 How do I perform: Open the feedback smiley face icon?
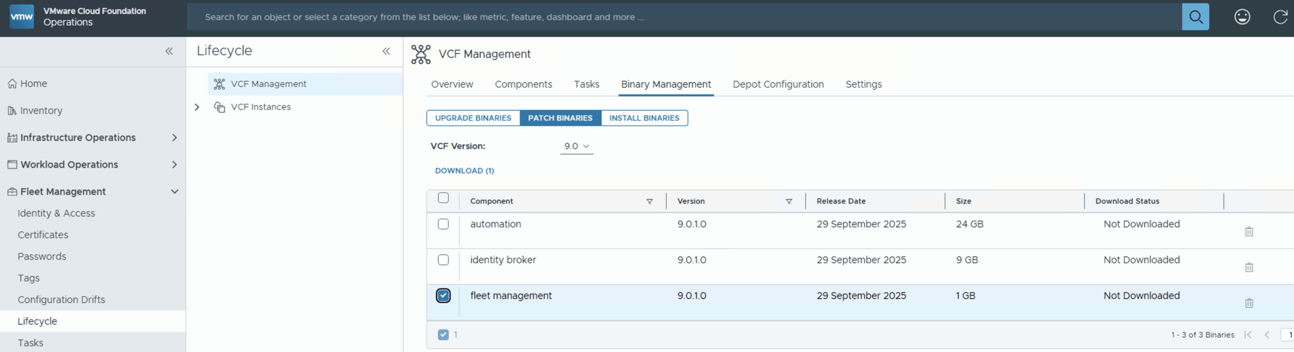[1242, 17]
